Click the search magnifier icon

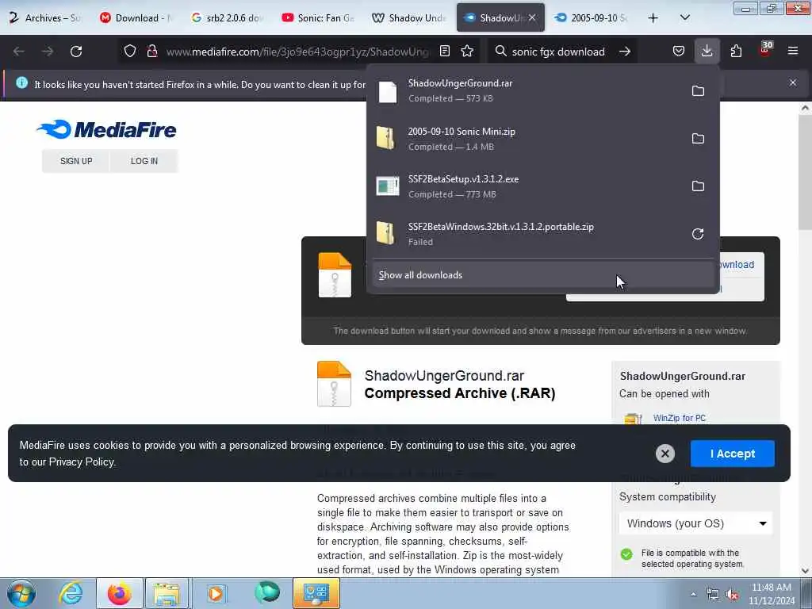coord(500,51)
